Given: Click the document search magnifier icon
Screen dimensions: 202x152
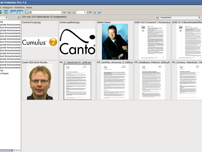Looking at the screenshot, I should click(27, 12).
